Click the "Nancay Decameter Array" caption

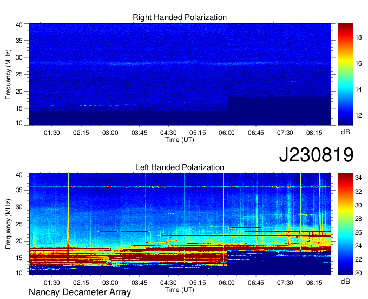[80, 292]
